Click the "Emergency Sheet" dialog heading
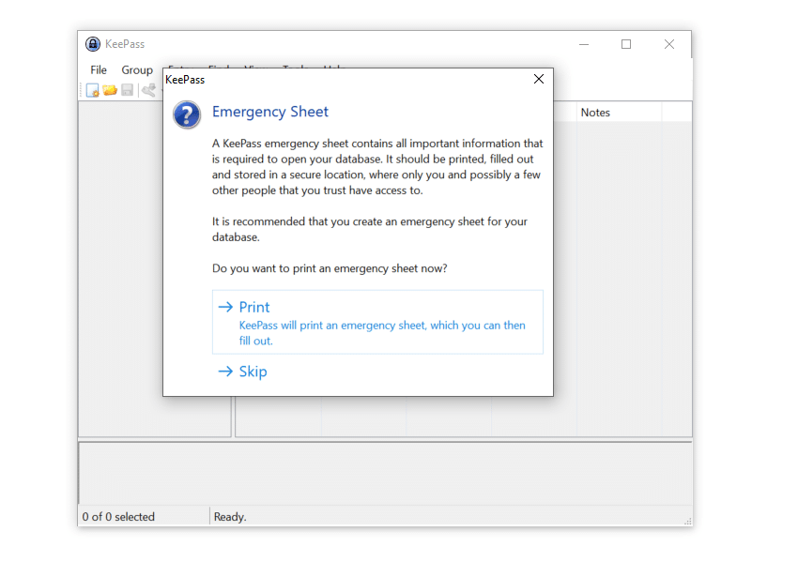 tap(270, 112)
